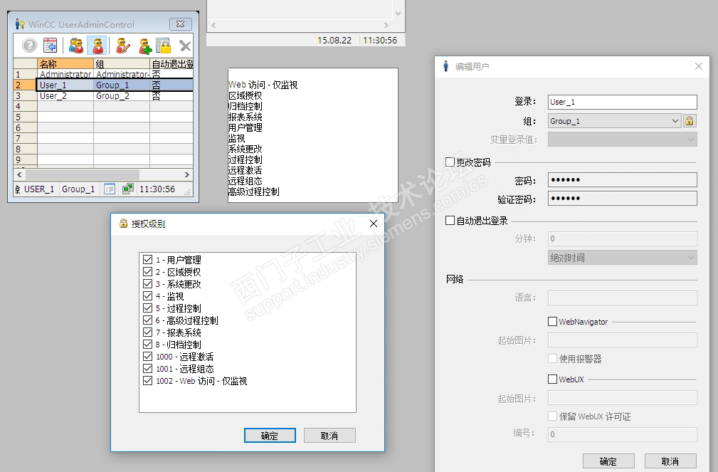
Task: Toggle authorization 1 - 用户管理 checkbox
Action: point(147,259)
